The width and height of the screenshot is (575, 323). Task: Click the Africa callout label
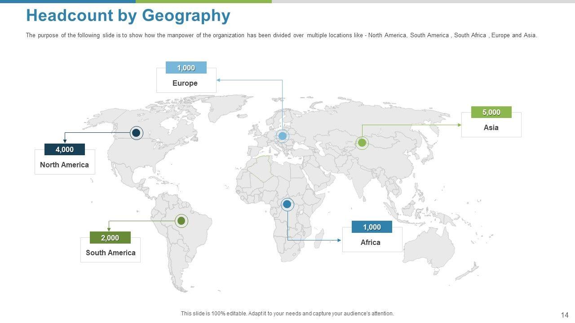point(371,243)
